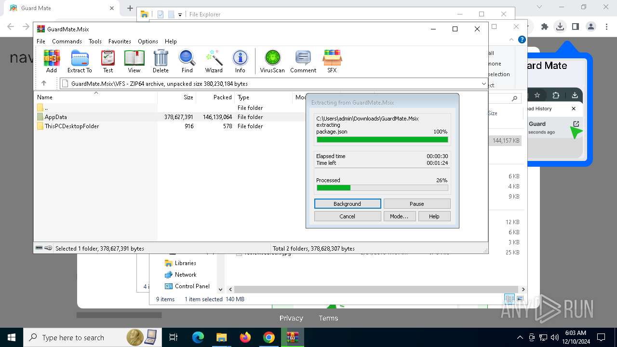Click the Packed column header

click(215, 97)
